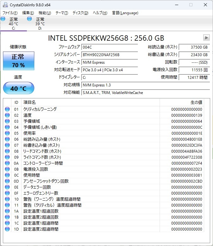Click the 項目名 column header

(90, 102)
